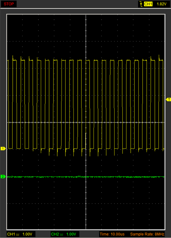The image size is (171, 238).
Task: Click the CH1 1.00V scale readout
Action: click(20, 234)
